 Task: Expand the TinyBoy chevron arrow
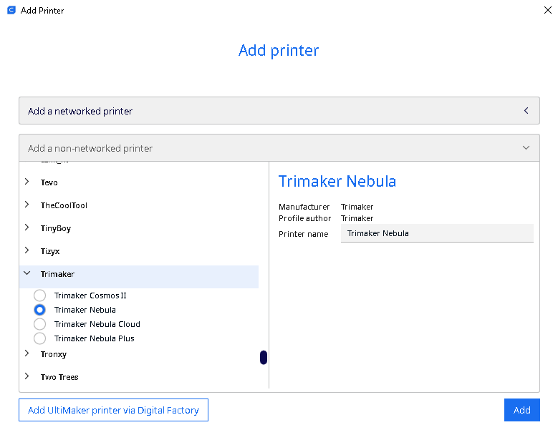(27, 228)
